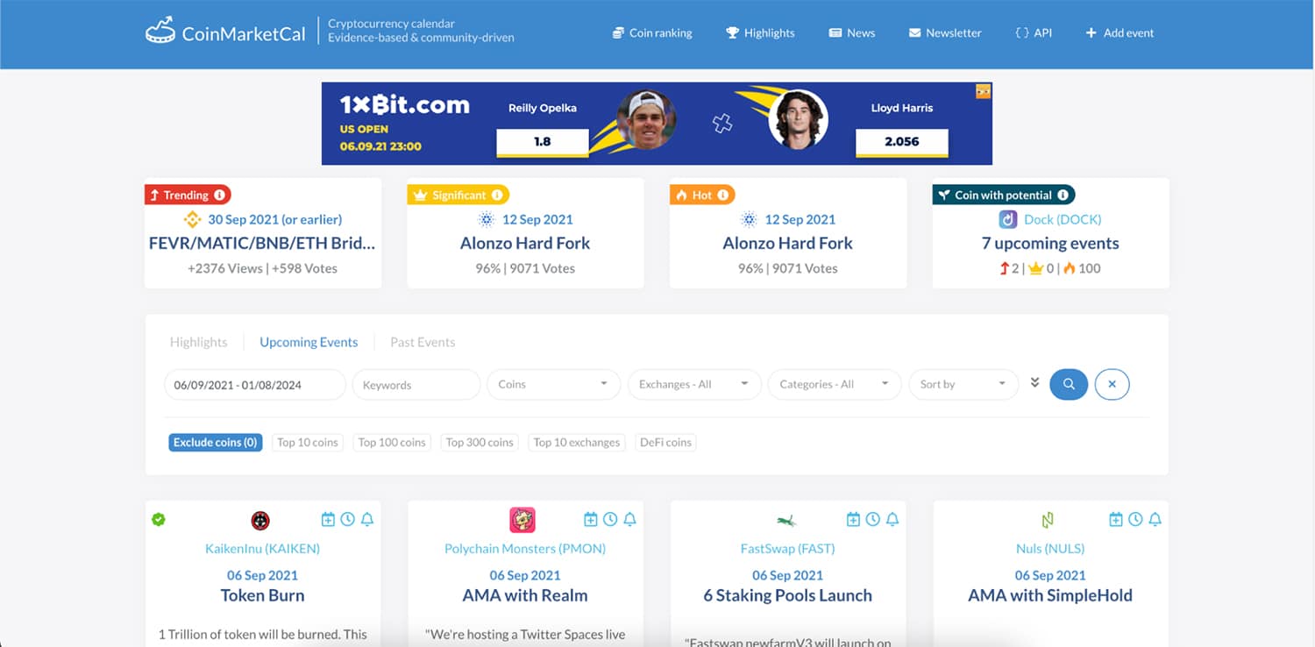Image resolution: width=1315 pixels, height=647 pixels.
Task: Click clock icon on KaikenInu card
Action: (x=347, y=520)
